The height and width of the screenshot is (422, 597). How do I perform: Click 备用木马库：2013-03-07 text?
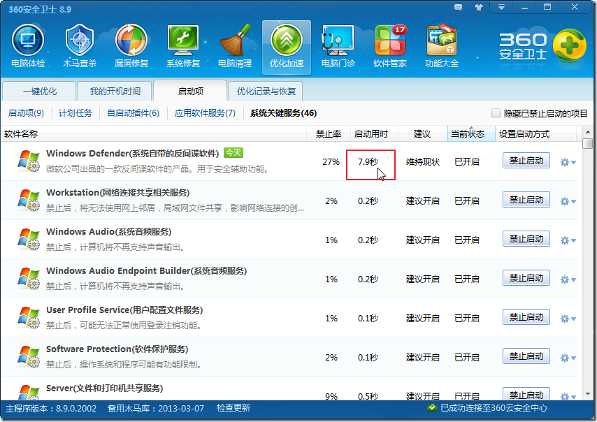[156, 408]
